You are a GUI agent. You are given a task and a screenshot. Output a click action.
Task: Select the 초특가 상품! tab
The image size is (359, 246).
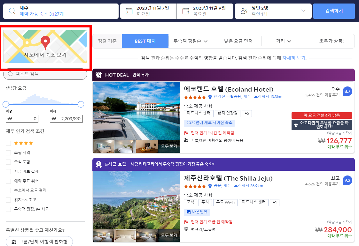[331, 41]
